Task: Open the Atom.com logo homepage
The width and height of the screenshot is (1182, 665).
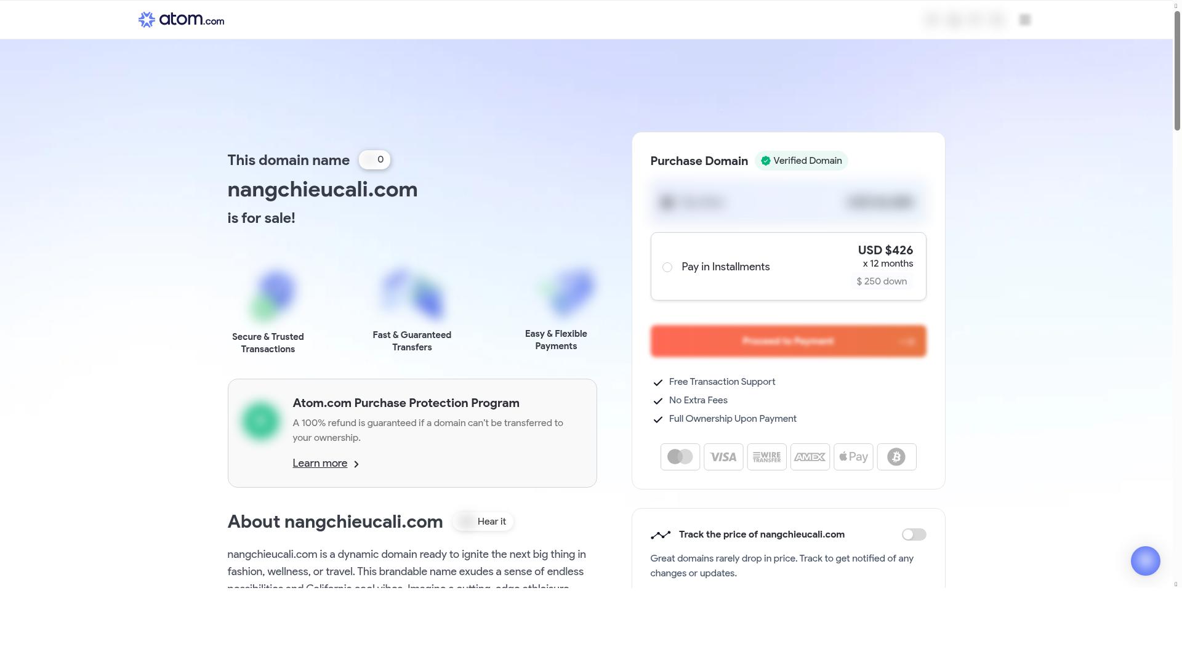Action: click(181, 20)
